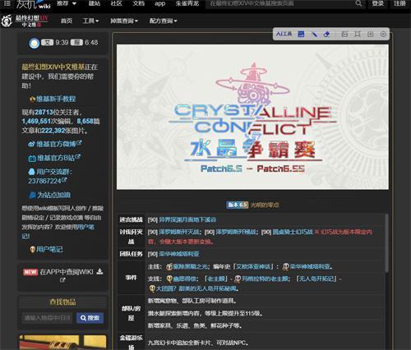The height and width of the screenshot is (350, 411).
Task: Open the AI工具 button in the floating toolbar
Action: coord(284,34)
